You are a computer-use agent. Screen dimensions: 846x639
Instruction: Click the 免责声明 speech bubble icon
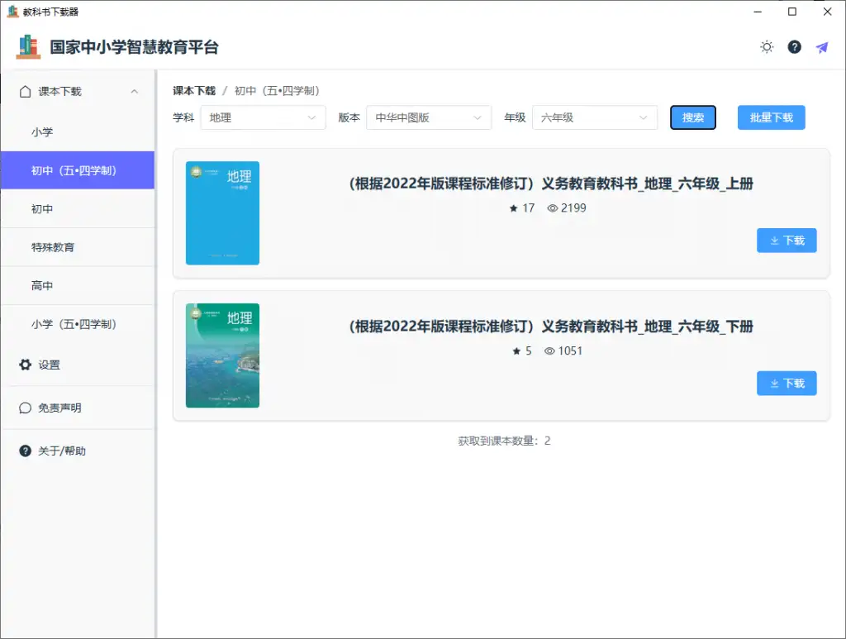point(23,408)
